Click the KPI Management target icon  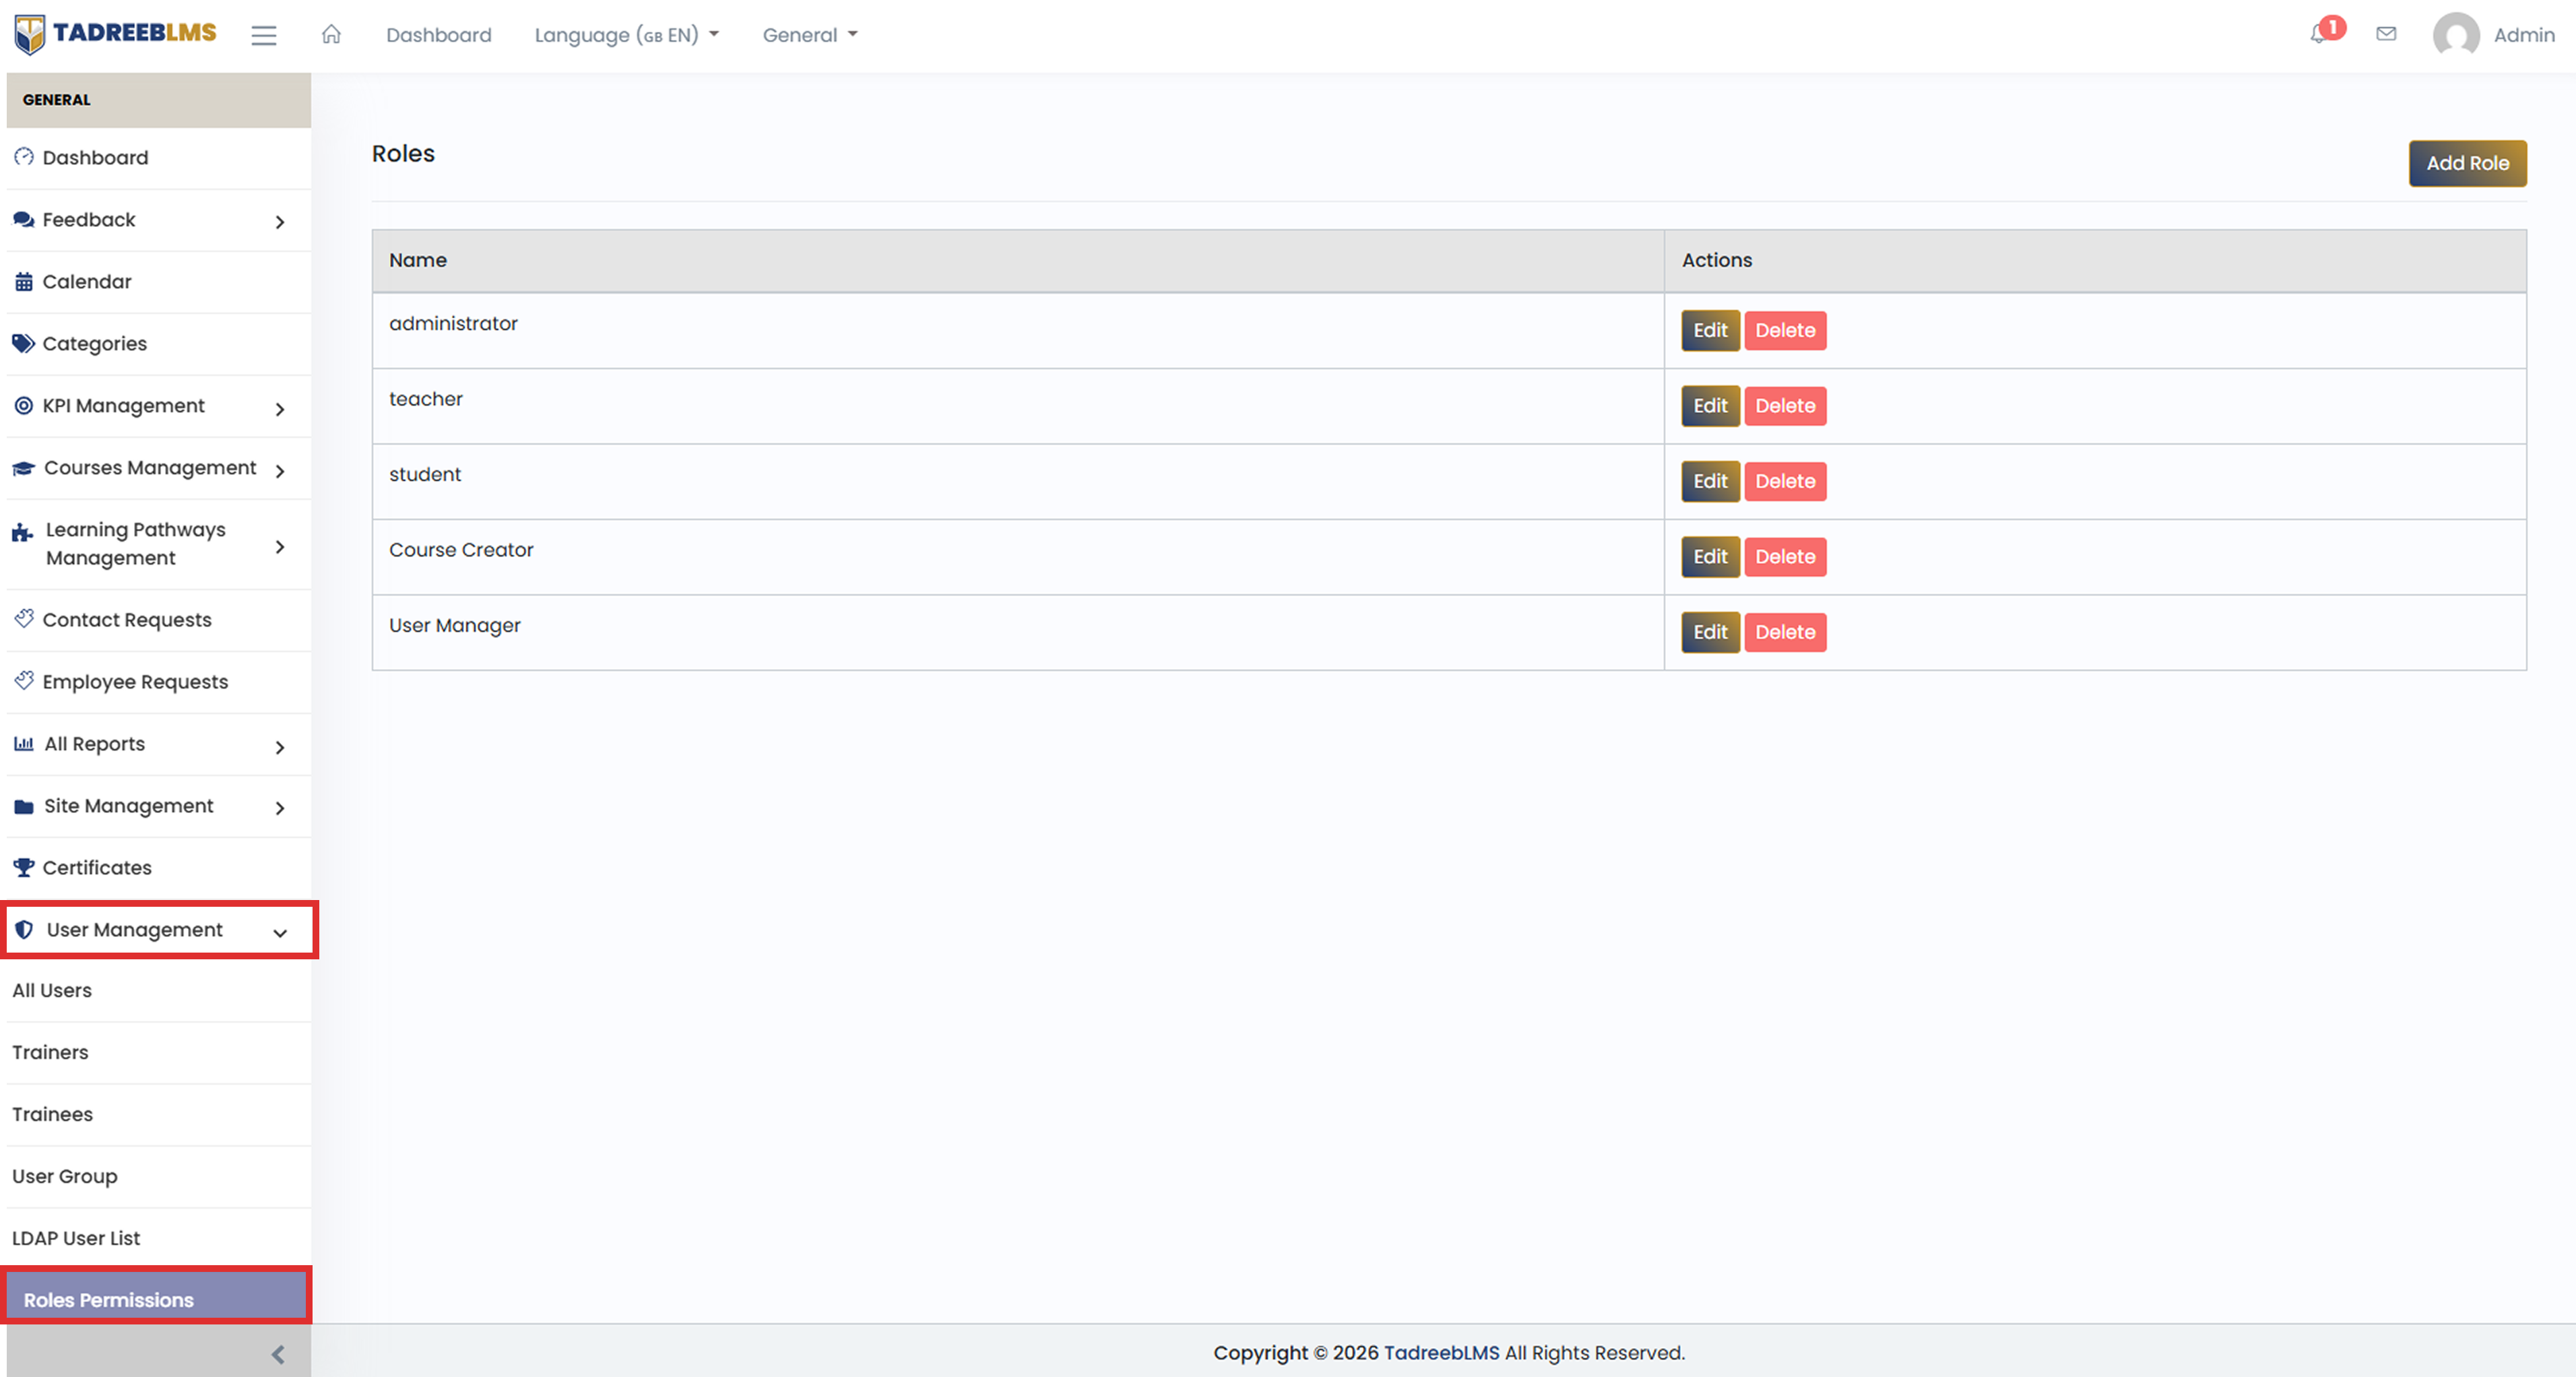(24, 405)
